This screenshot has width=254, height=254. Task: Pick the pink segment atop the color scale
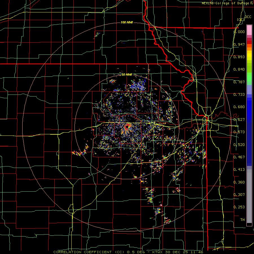pos(249,30)
